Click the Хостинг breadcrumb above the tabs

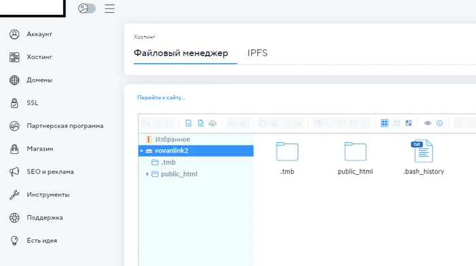point(144,37)
